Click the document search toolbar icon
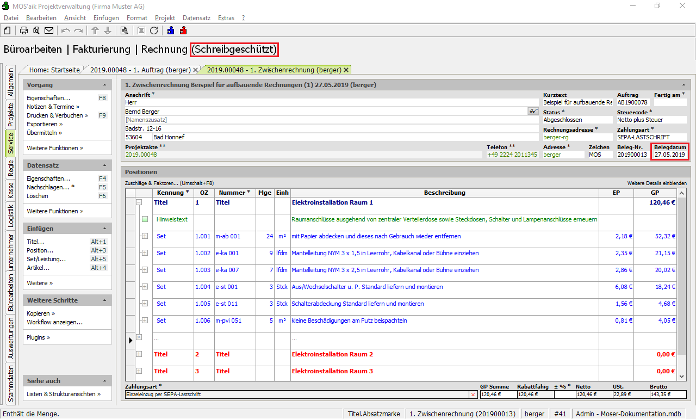Image resolution: width=696 pixels, height=419 pixels. pos(125,30)
